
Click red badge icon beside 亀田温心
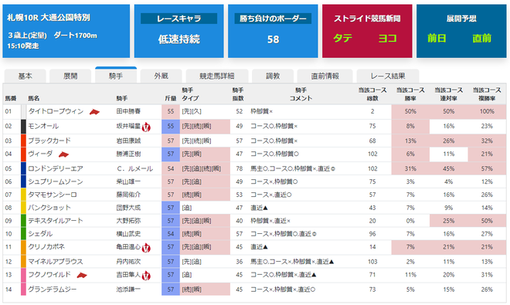click(146, 248)
